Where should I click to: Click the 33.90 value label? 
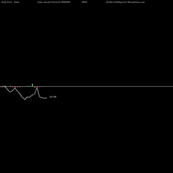click(53, 97)
